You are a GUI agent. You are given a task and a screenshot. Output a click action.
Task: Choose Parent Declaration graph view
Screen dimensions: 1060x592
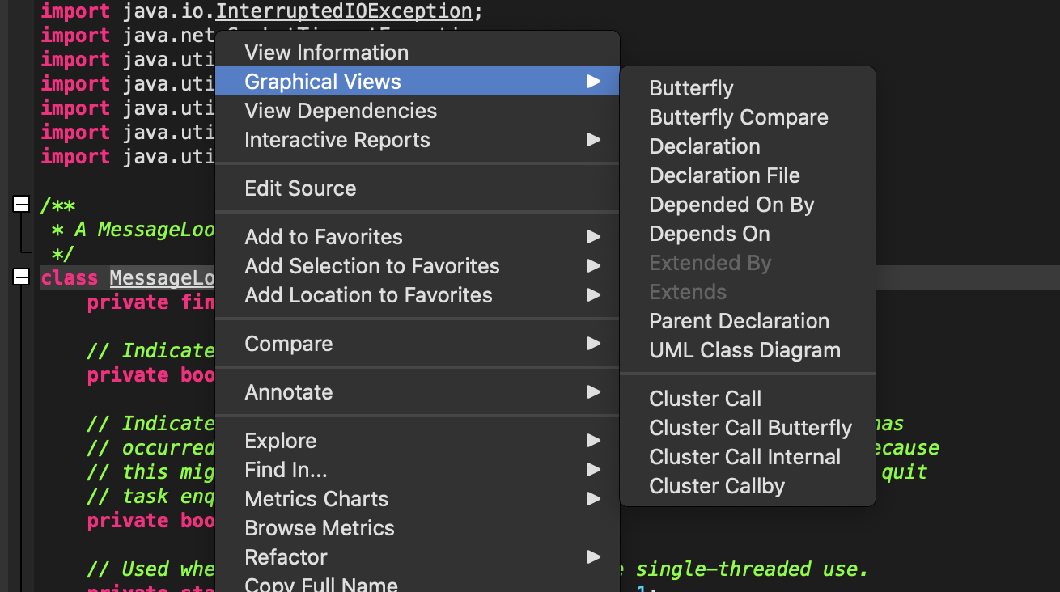click(x=739, y=321)
